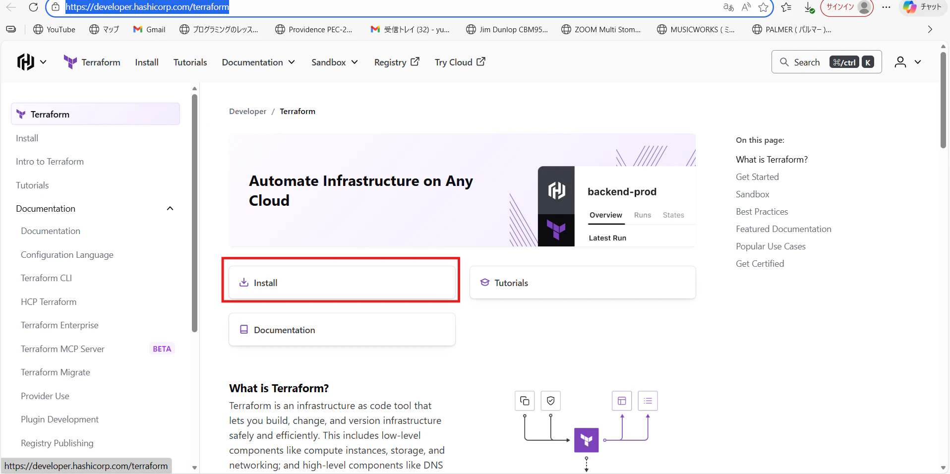
Task: Click the Terraform logo in navbar
Action: tap(70, 62)
